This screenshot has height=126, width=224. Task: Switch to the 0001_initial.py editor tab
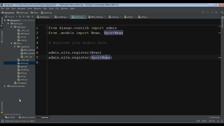[97, 17]
